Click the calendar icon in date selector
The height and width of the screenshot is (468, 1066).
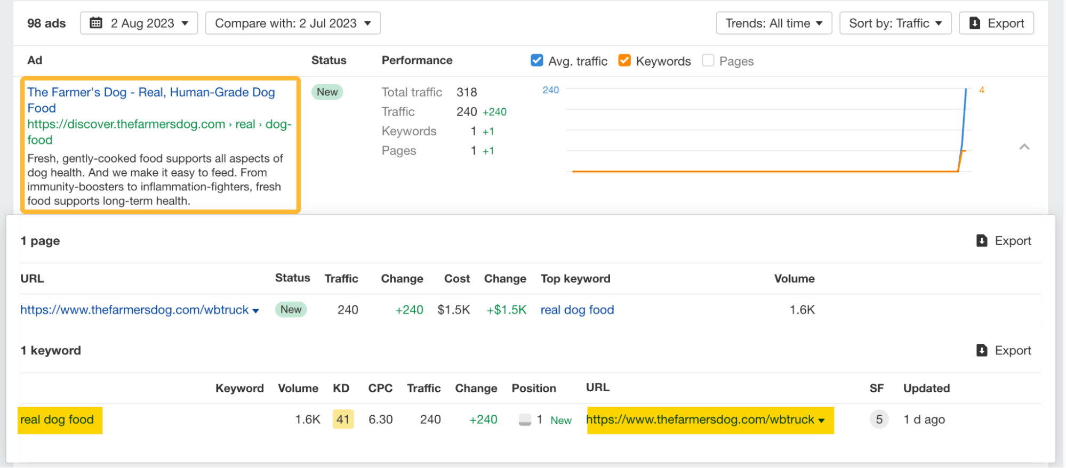tap(96, 23)
